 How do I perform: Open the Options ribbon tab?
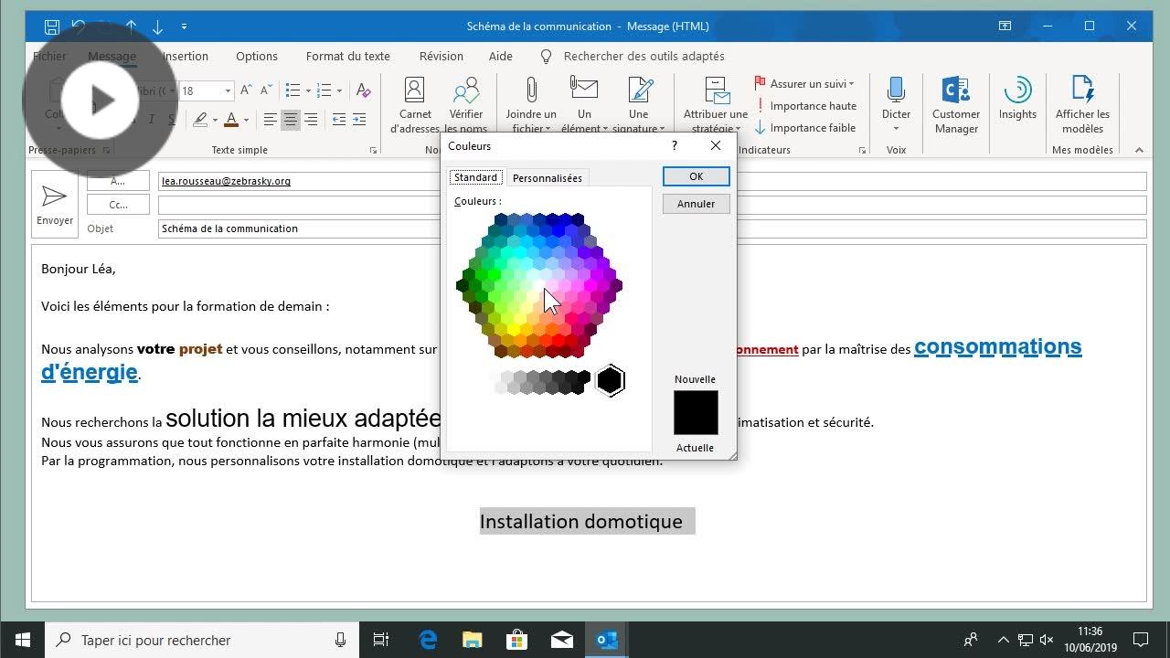pos(256,56)
